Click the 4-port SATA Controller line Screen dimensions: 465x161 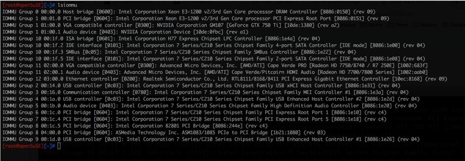[214, 45]
